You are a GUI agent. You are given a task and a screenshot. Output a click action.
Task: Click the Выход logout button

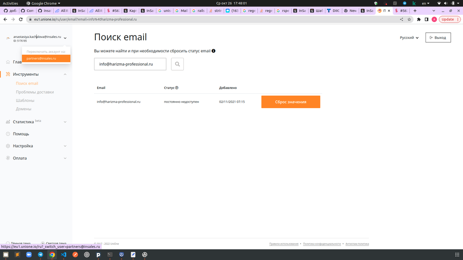pos(438,37)
